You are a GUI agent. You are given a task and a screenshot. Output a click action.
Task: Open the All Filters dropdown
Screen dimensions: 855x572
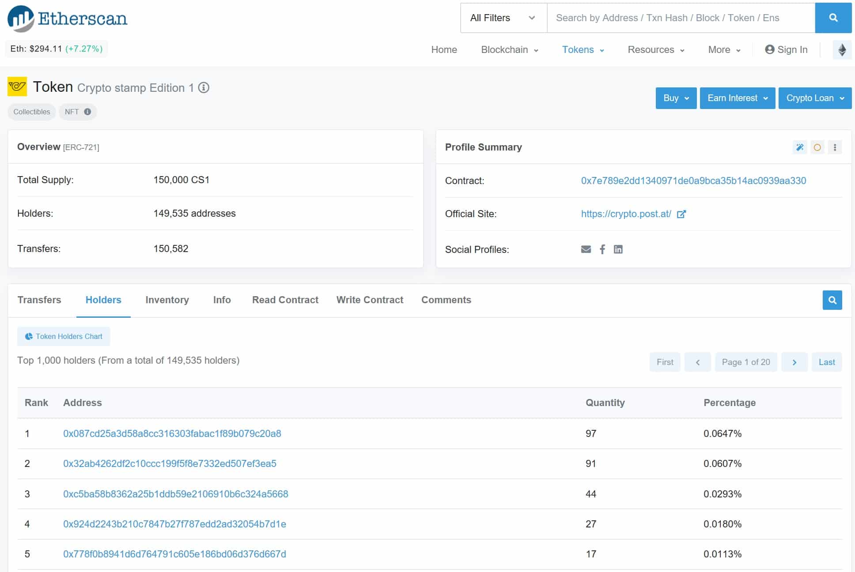pyautogui.click(x=503, y=18)
